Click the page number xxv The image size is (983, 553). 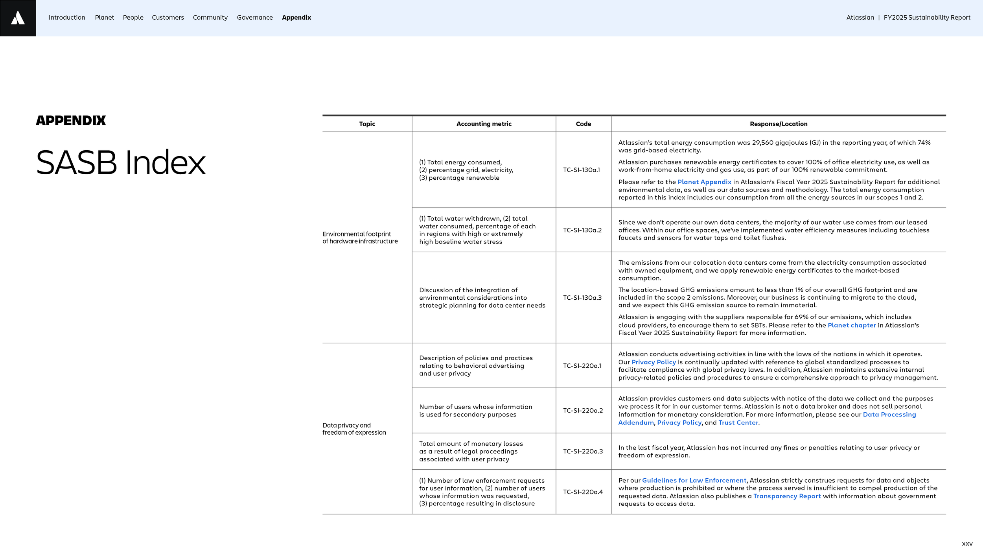point(967,544)
